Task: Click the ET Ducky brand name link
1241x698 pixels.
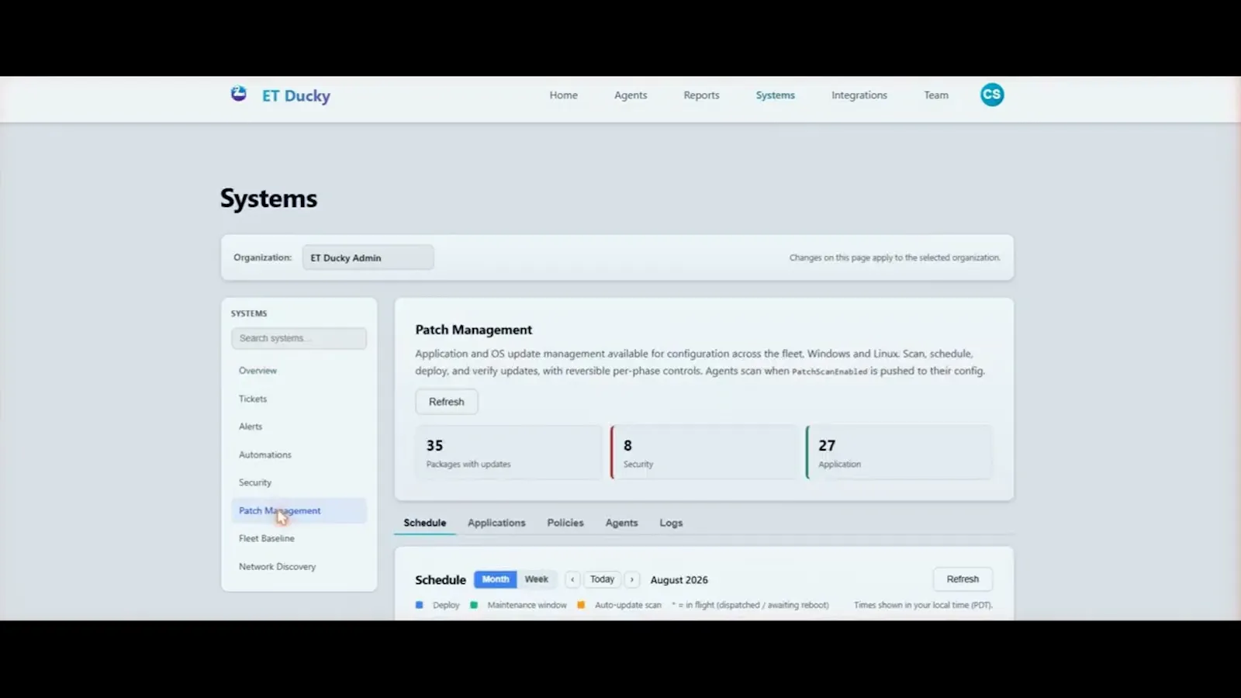Action: tap(296, 95)
